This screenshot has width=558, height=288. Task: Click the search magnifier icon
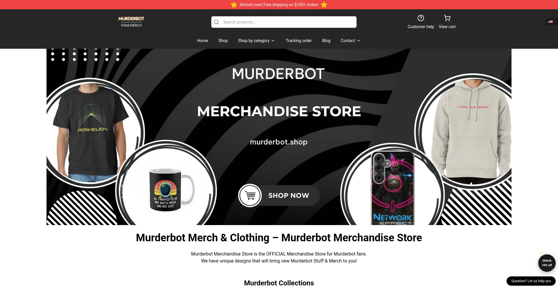(217, 22)
